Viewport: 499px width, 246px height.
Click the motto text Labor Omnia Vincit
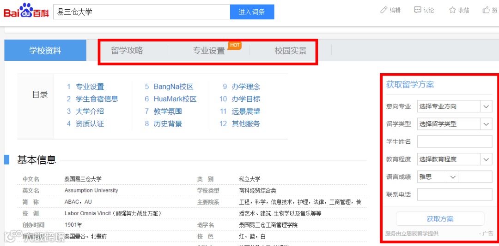(x=88, y=213)
